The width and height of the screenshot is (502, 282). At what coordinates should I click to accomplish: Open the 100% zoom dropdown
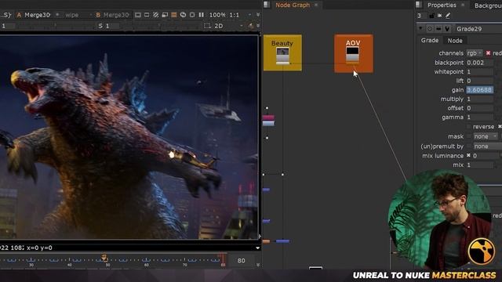point(217,15)
